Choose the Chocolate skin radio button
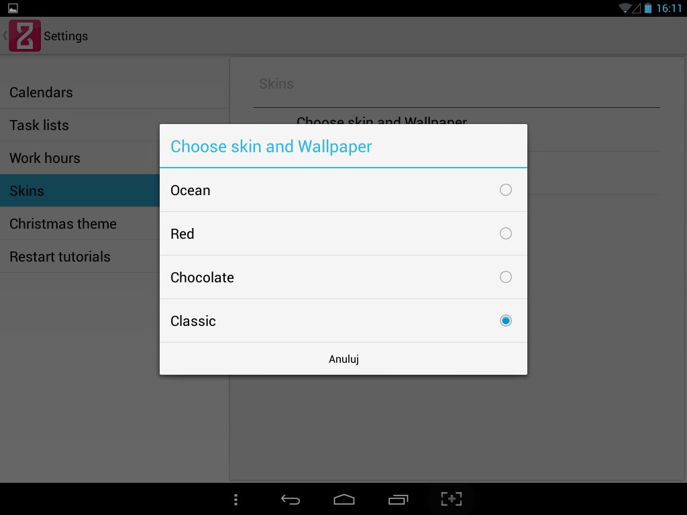Screen dimensions: 687x515 tap(506, 277)
